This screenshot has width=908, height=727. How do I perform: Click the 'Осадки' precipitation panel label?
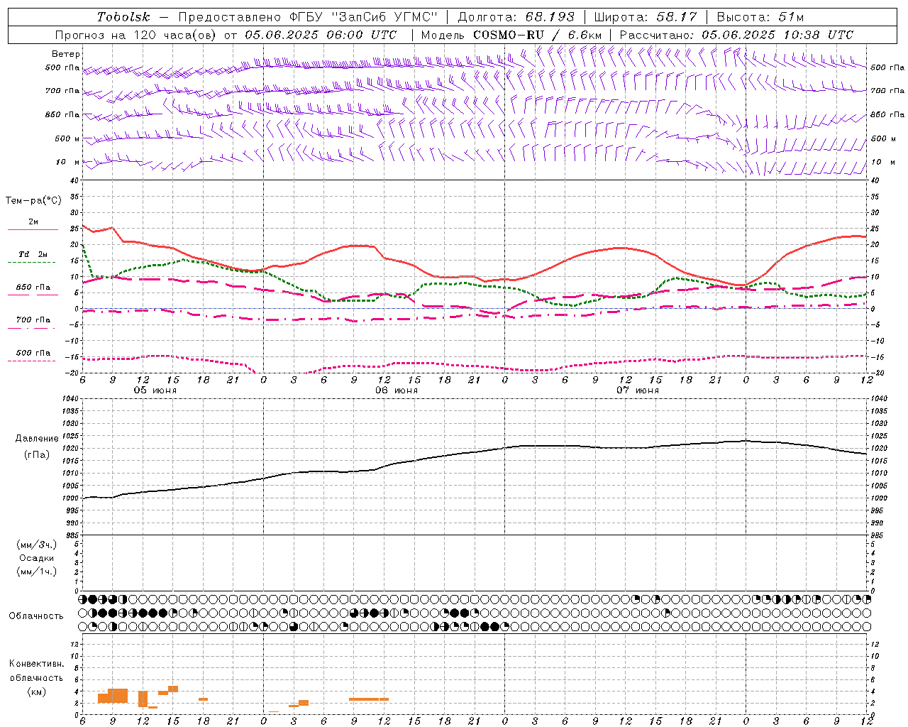click(36, 558)
